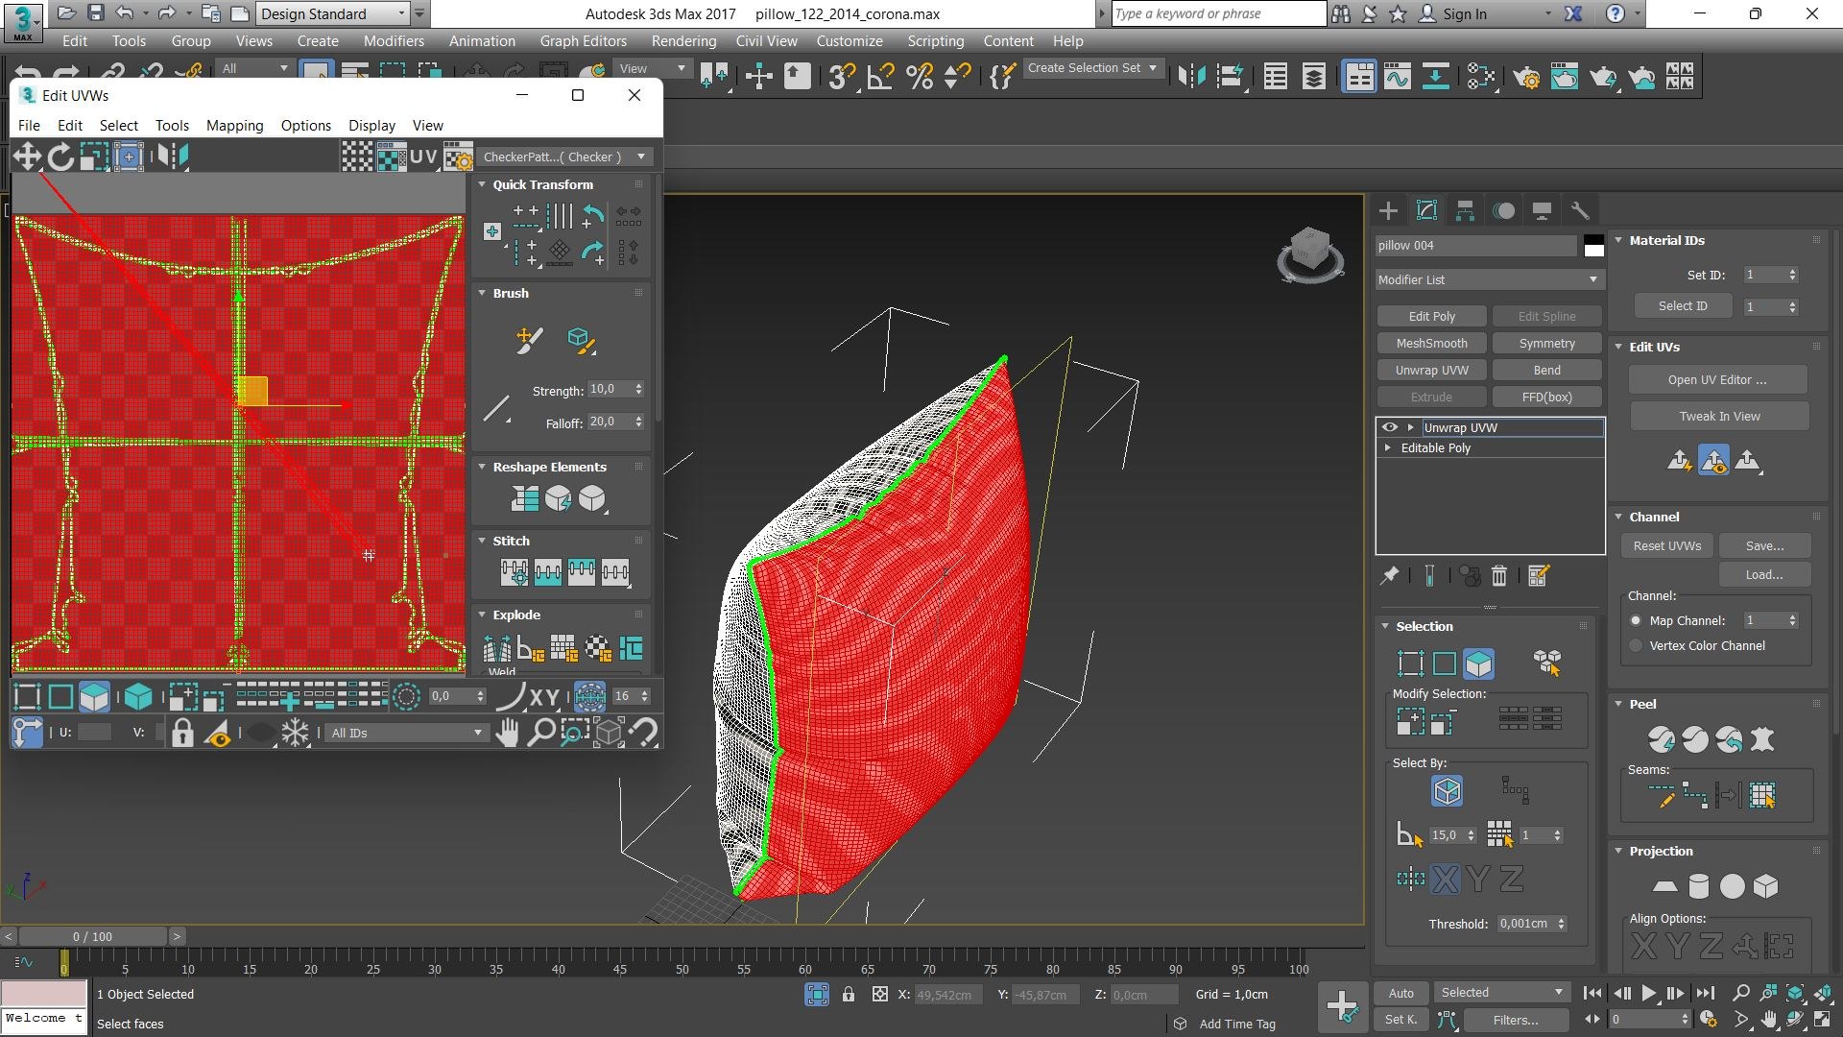Select the Freeform Mode tool in Edit UVWs
This screenshot has height=1037, width=1843.
(129, 157)
